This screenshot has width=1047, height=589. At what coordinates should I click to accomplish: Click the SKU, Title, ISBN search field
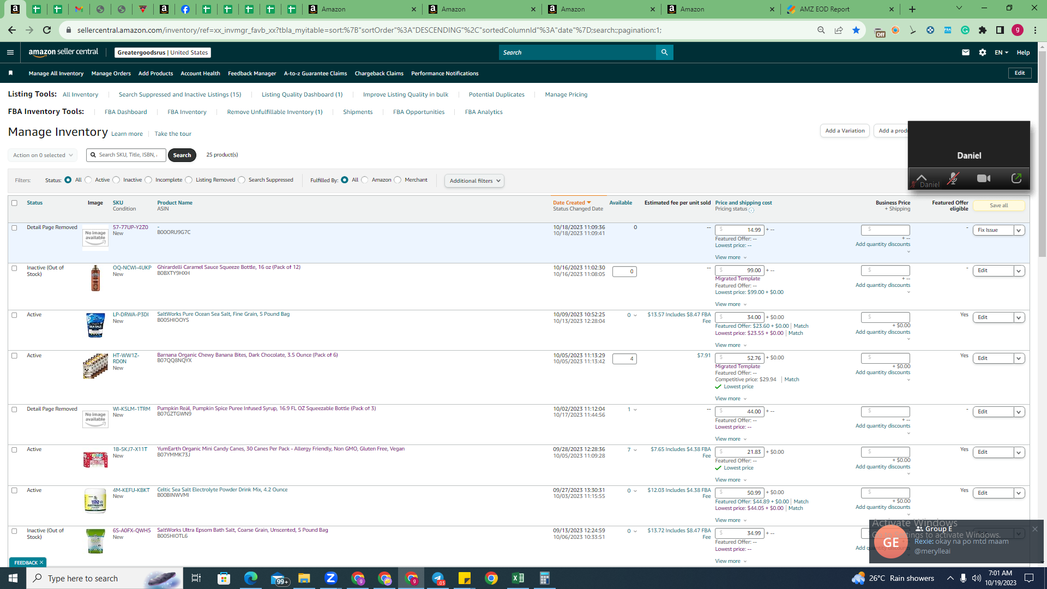[x=127, y=155]
